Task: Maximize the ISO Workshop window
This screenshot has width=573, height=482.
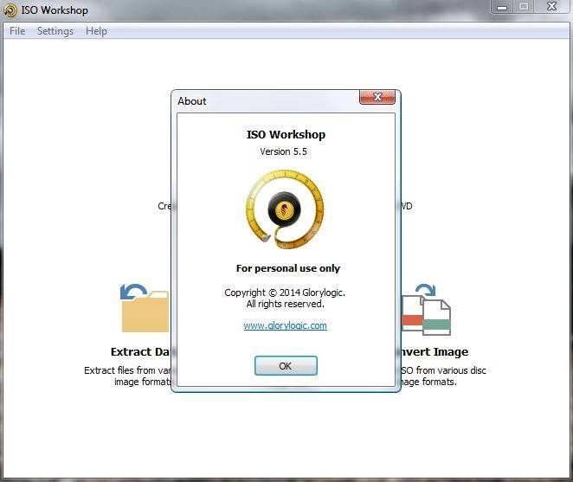Action: coord(524,7)
